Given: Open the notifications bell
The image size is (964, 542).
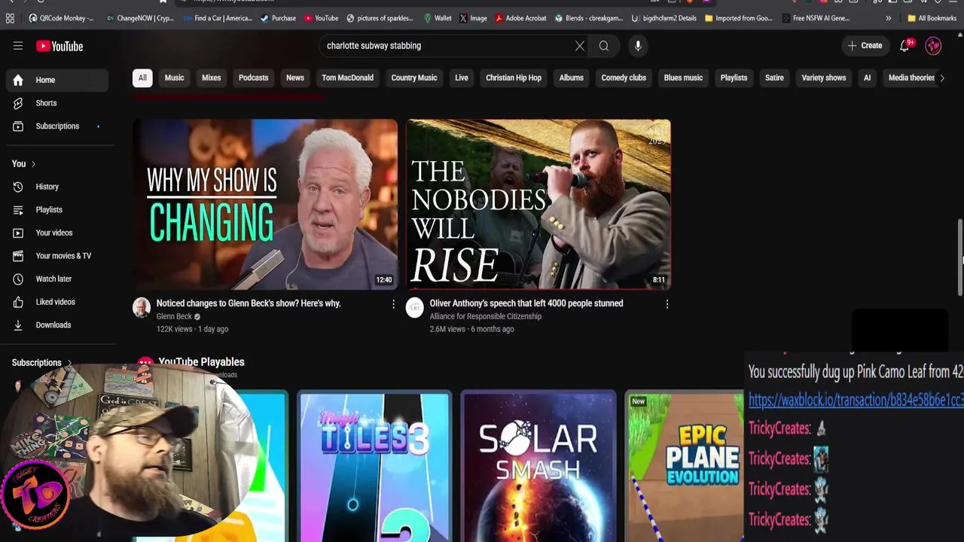Looking at the screenshot, I should pos(906,46).
